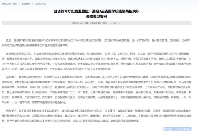Open the 教育新闻 breadcrumb link

(26, 4)
